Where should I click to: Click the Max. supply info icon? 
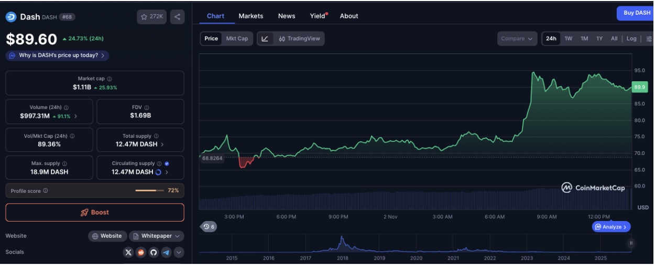pyautogui.click(x=64, y=163)
